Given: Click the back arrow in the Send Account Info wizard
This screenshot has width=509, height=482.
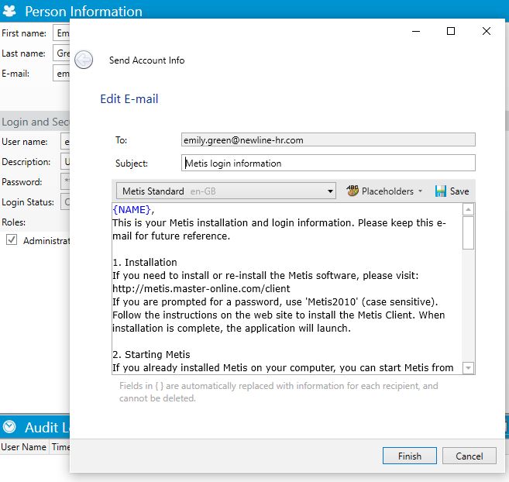Looking at the screenshot, I should [84, 60].
